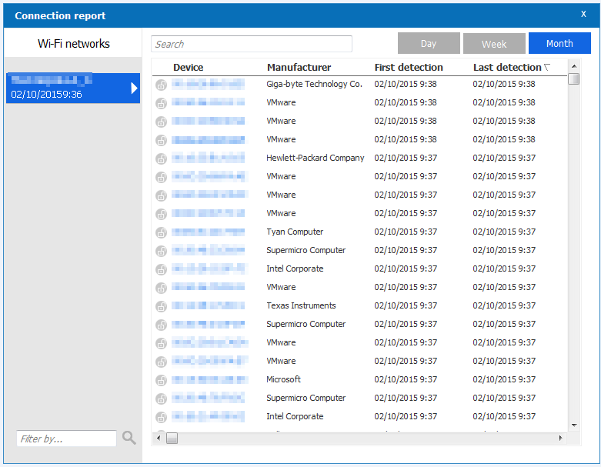601x467 pixels.
Task: Click the horizontal scrollbar right arrow
Action: [x=560, y=438]
